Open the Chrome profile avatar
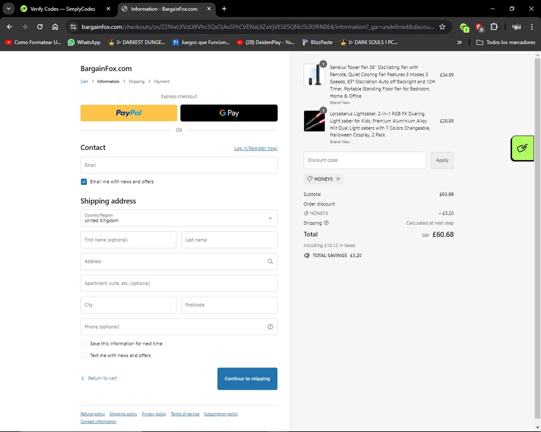 point(516,27)
